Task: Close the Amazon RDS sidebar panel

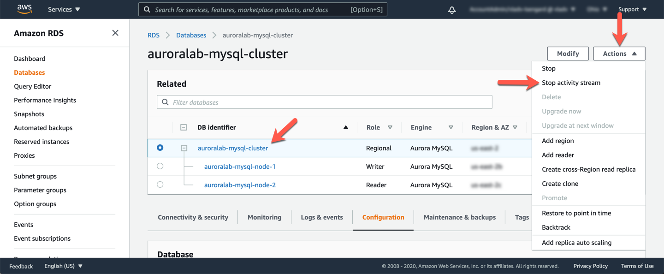Action: coord(115,33)
